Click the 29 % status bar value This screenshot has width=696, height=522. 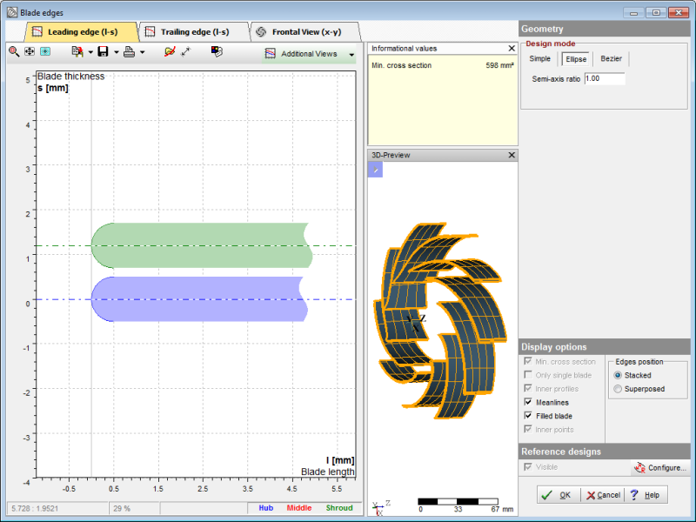pyautogui.click(x=122, y=508)
